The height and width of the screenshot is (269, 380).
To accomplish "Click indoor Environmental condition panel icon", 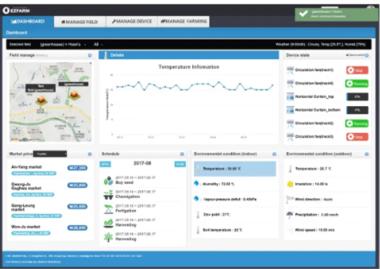I will (274, 154).
